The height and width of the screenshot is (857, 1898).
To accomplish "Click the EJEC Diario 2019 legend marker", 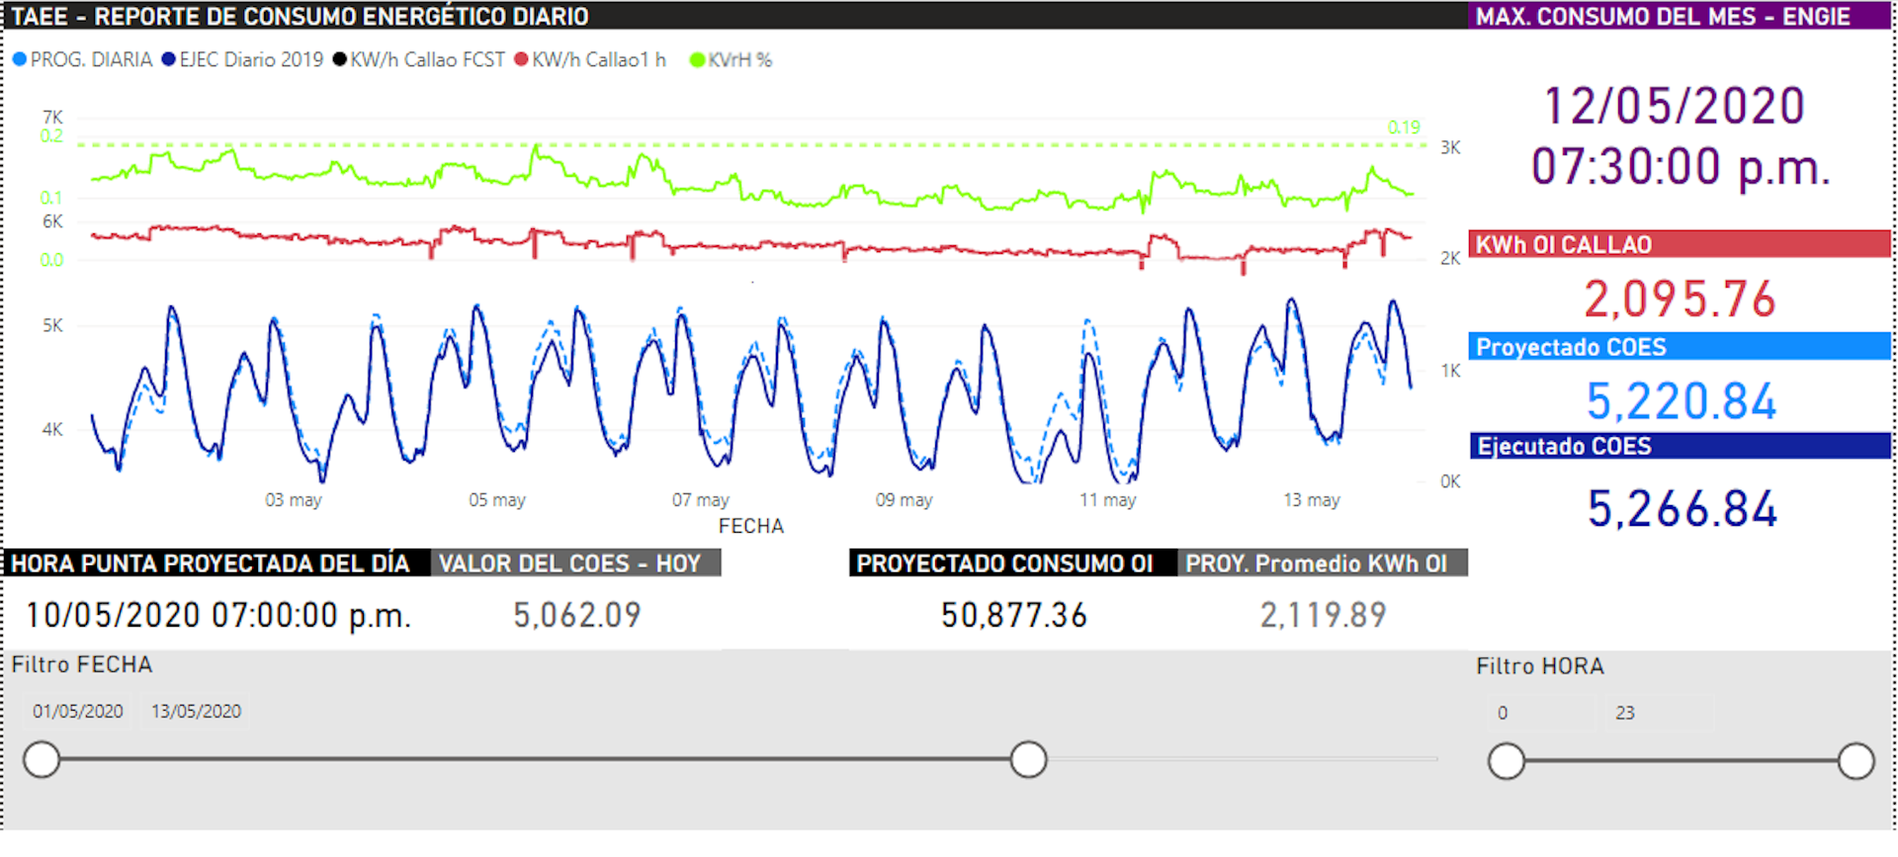I will pyautogui.click(x=168, y=60).
